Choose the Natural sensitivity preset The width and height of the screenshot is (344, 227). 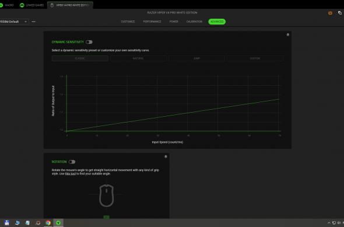click(138, 58)
